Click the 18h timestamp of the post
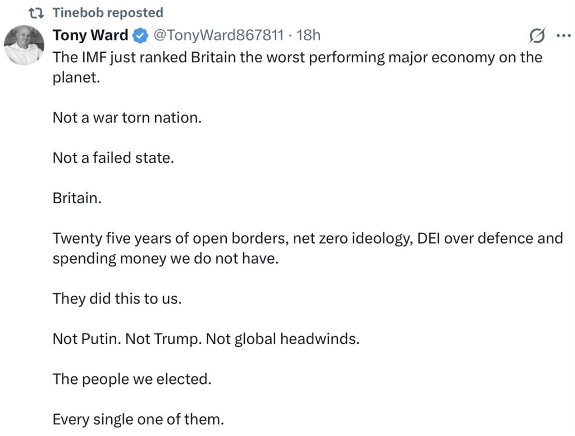The width and height of the screenshot is (575, 436). (308, 35)
